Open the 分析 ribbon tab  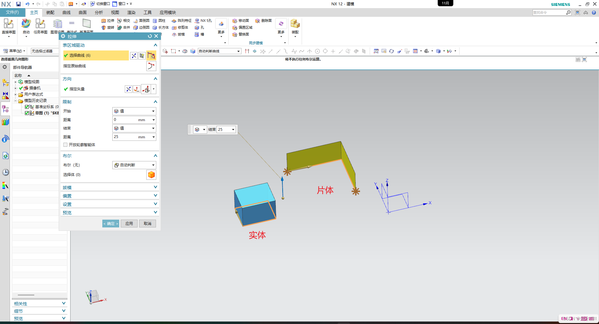tap(99, 12)
